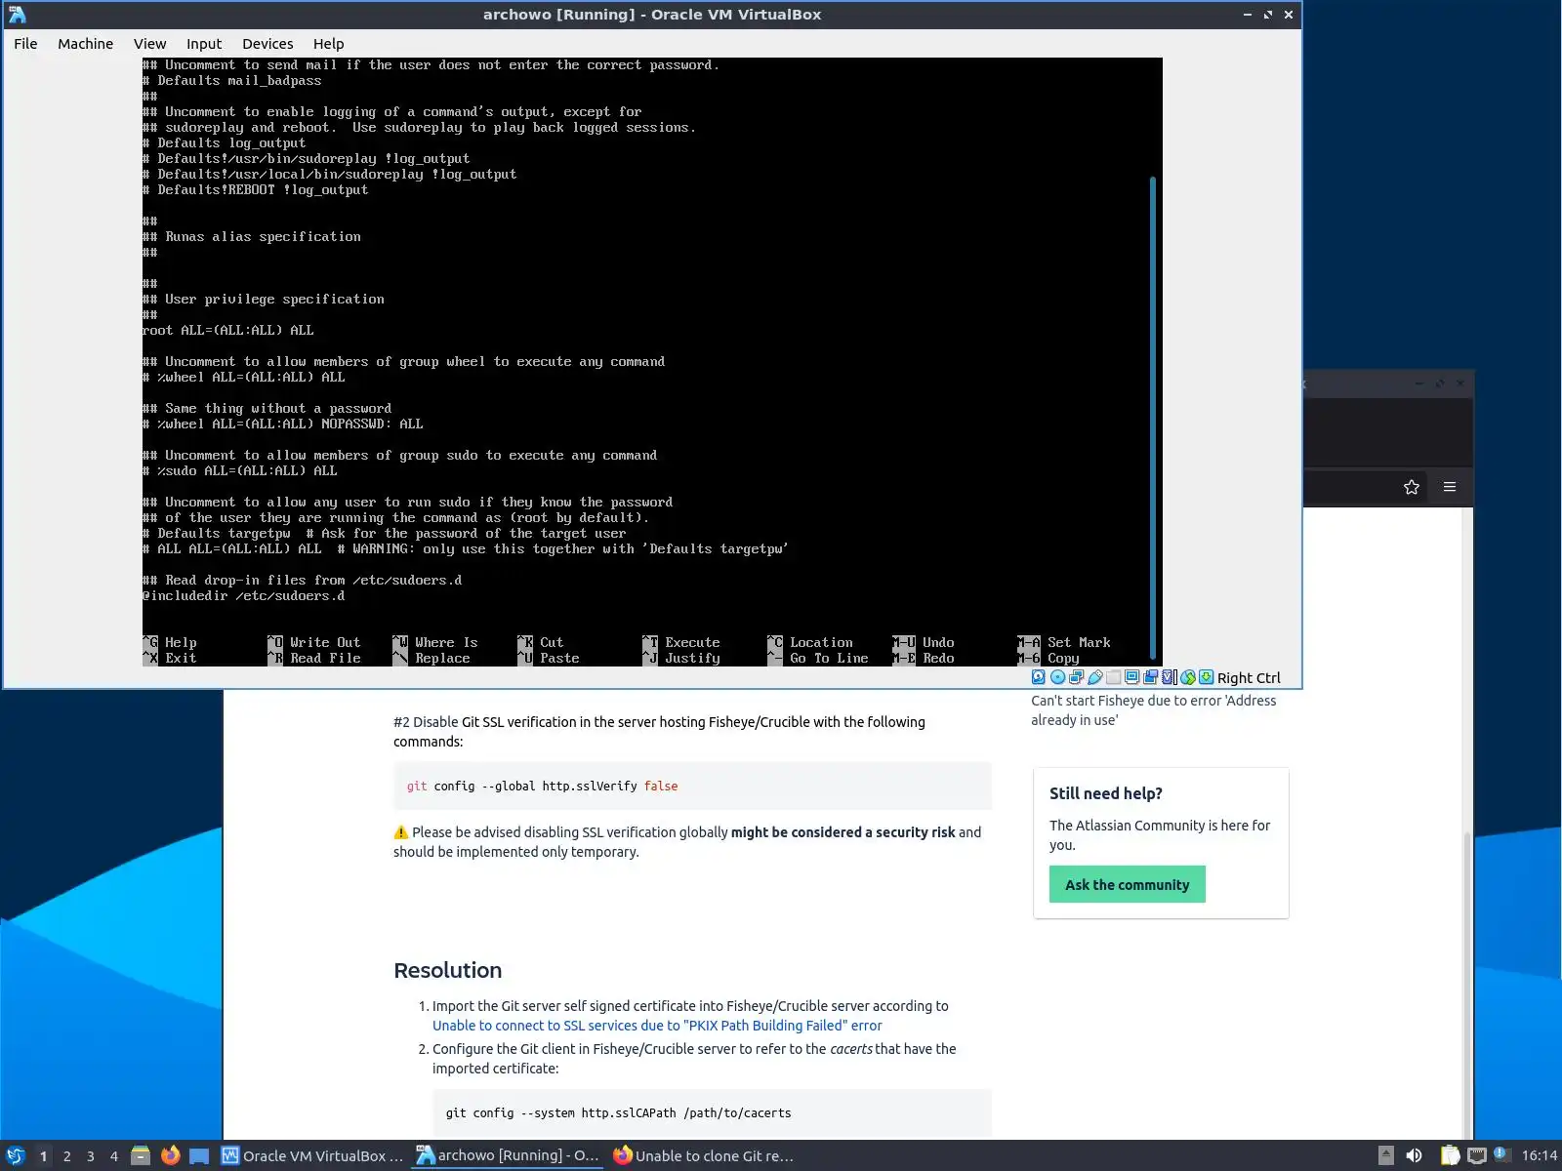Open the Input menu in VirtualBox
Image resolution: width=1562 pixels, height=1171 pixels.
click(x=204, y=44)
